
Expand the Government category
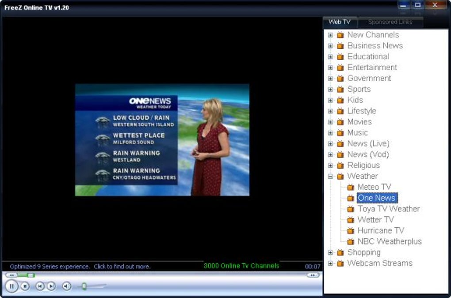330,79
